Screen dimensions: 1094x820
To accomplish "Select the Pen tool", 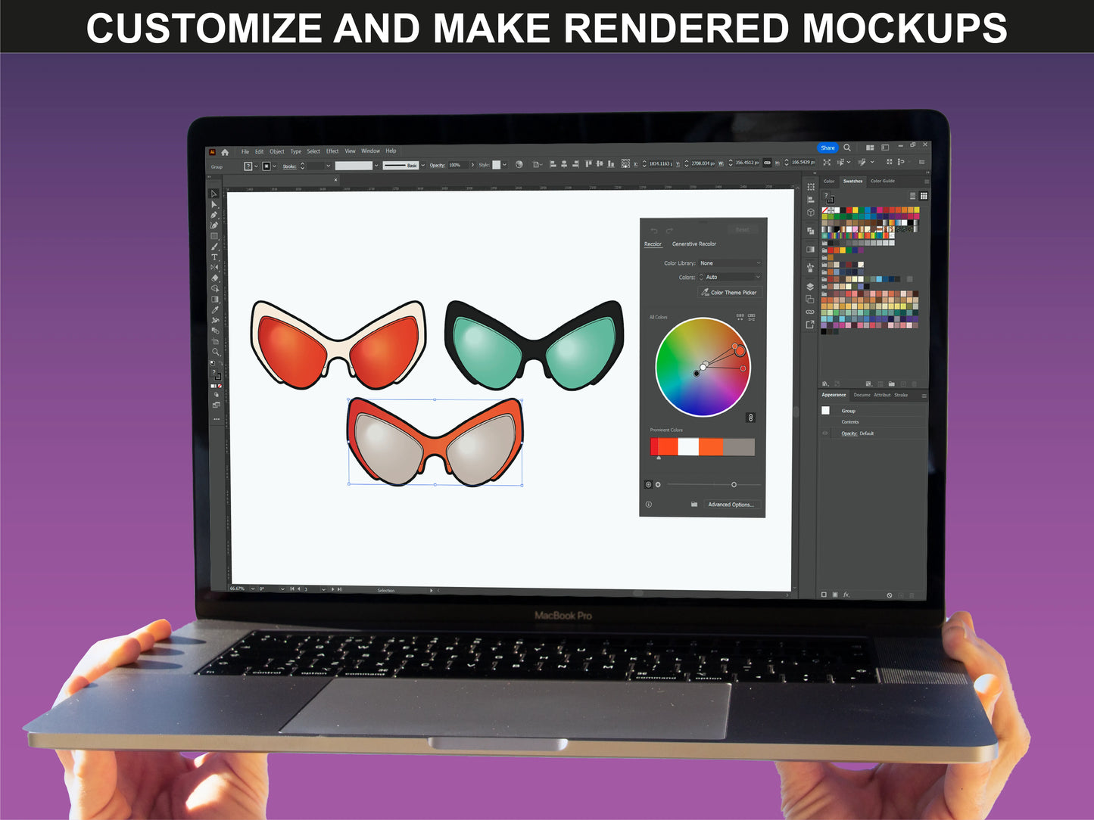I will 214,215.
